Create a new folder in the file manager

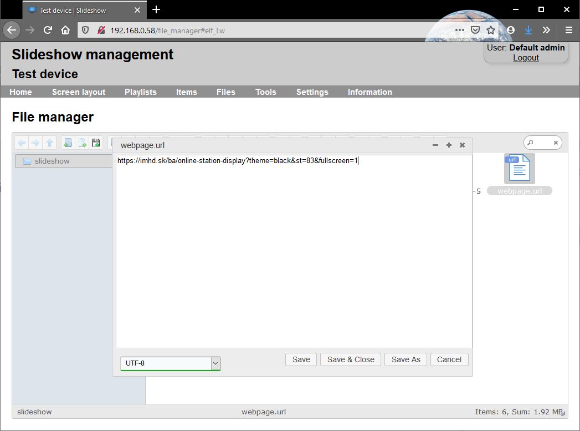click(68, 143)
